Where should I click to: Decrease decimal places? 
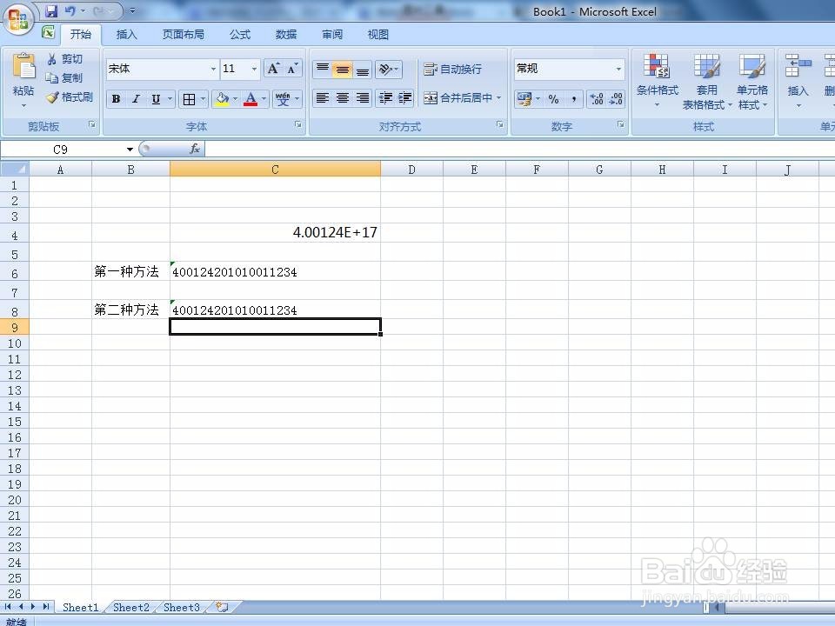[x=616, y=99]
